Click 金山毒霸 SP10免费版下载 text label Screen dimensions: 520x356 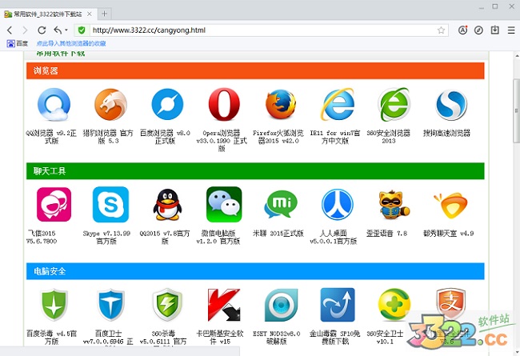[335, 337]
